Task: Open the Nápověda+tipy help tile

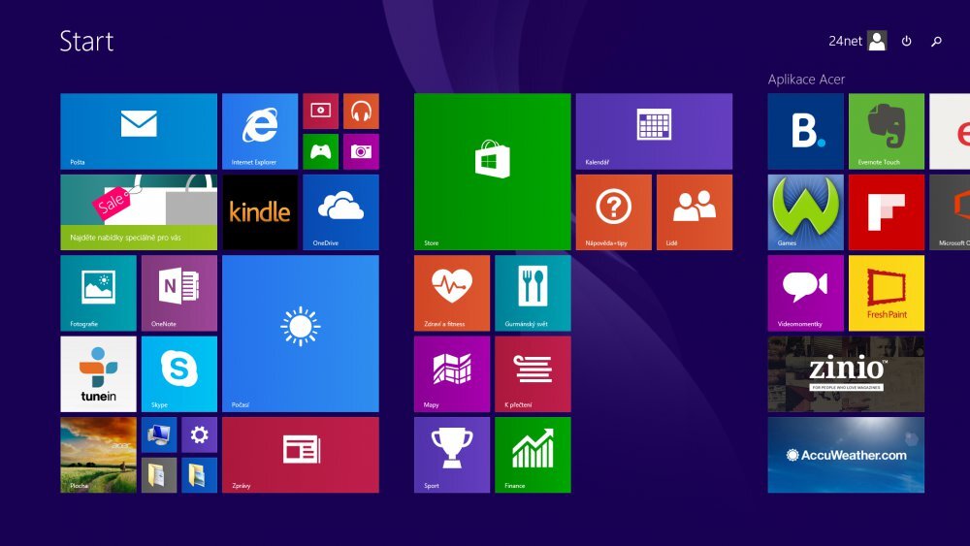Action: pos(614,212)
